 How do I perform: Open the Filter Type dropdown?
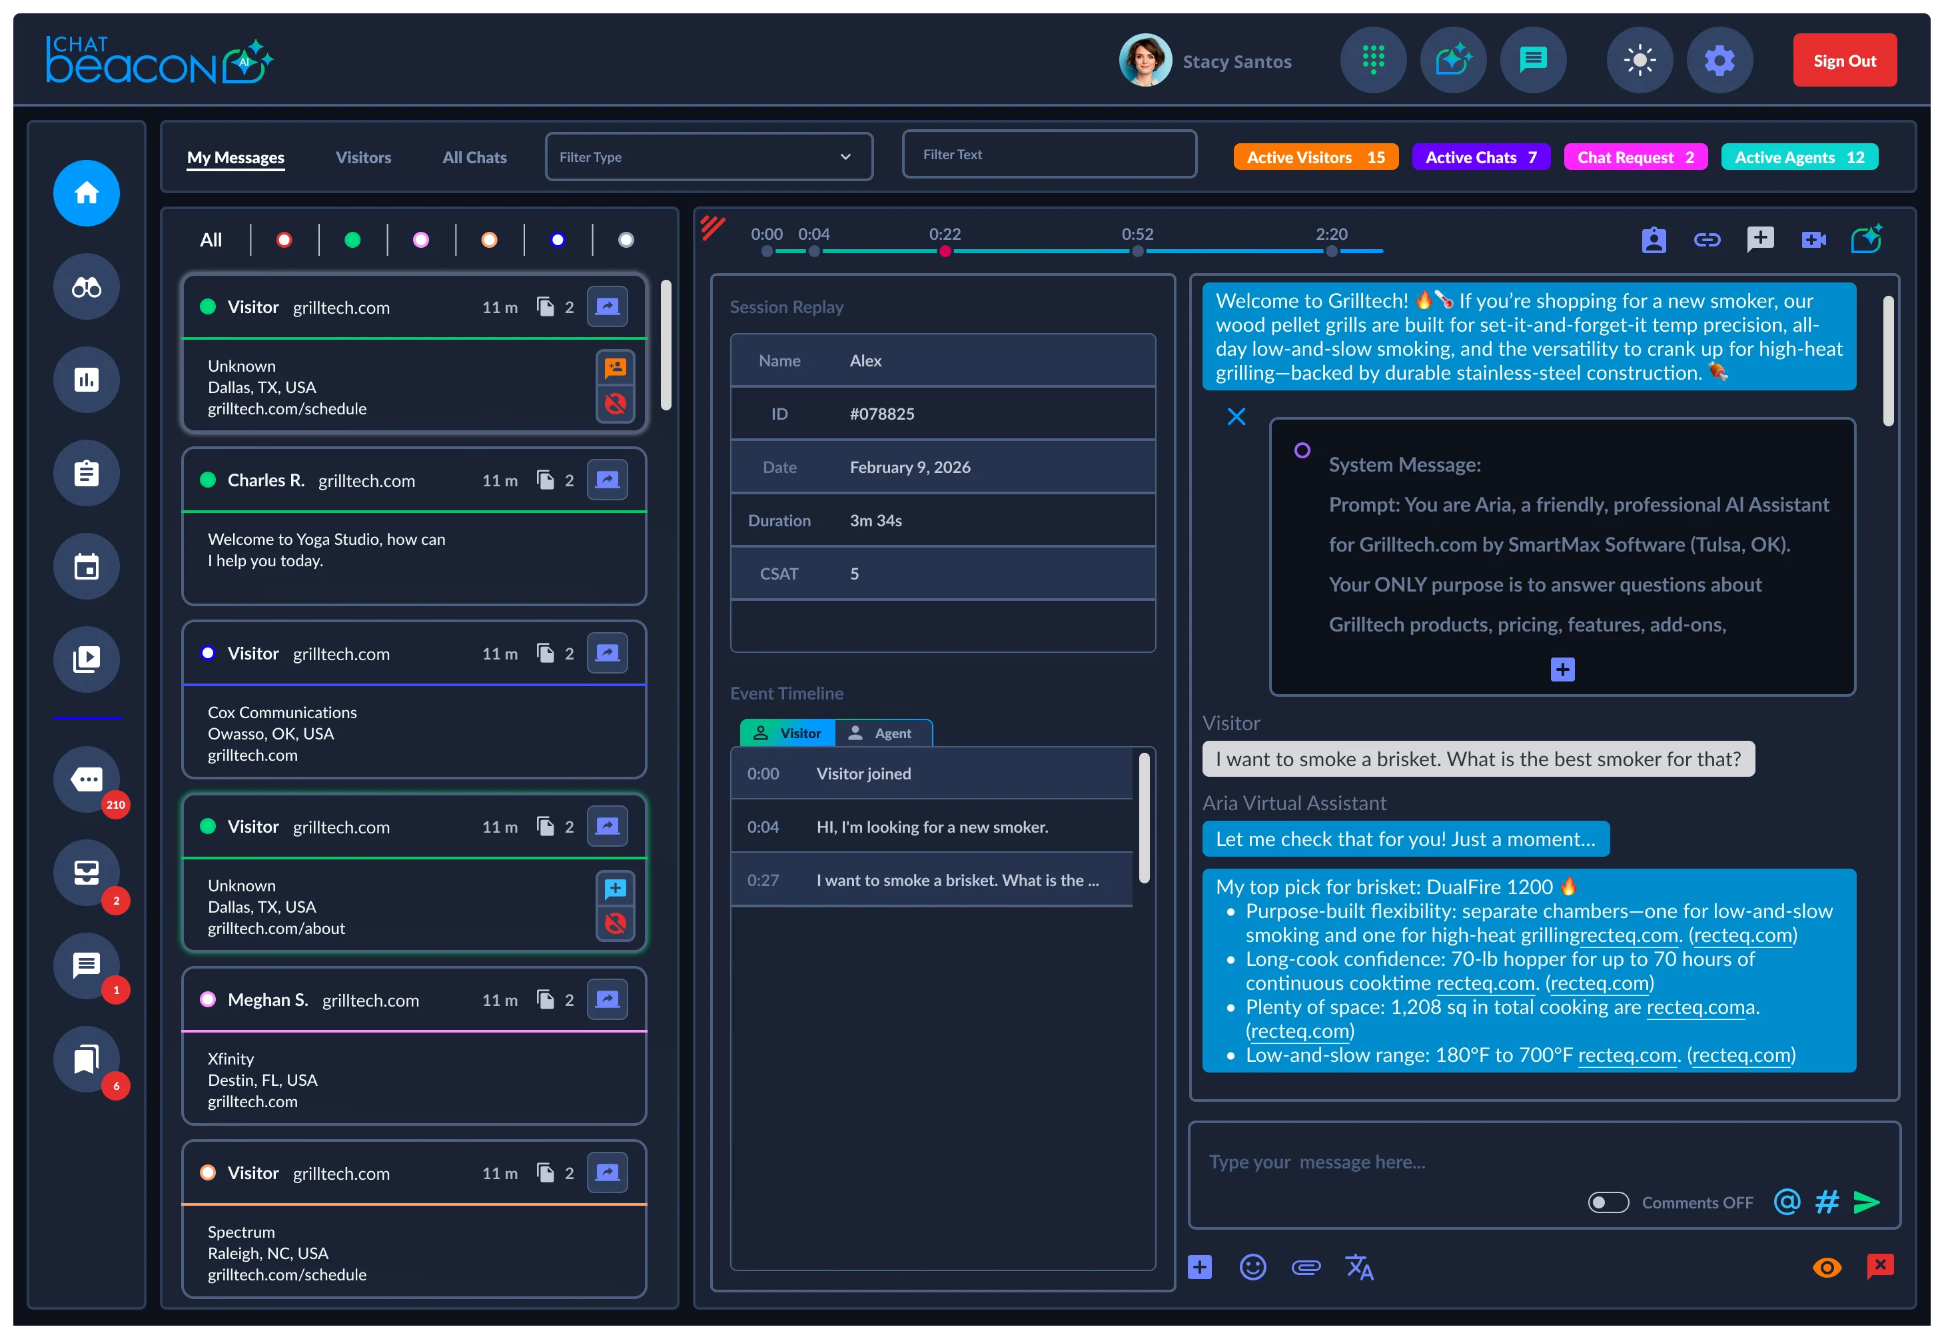pyautogui.click(x=708, y=157)
